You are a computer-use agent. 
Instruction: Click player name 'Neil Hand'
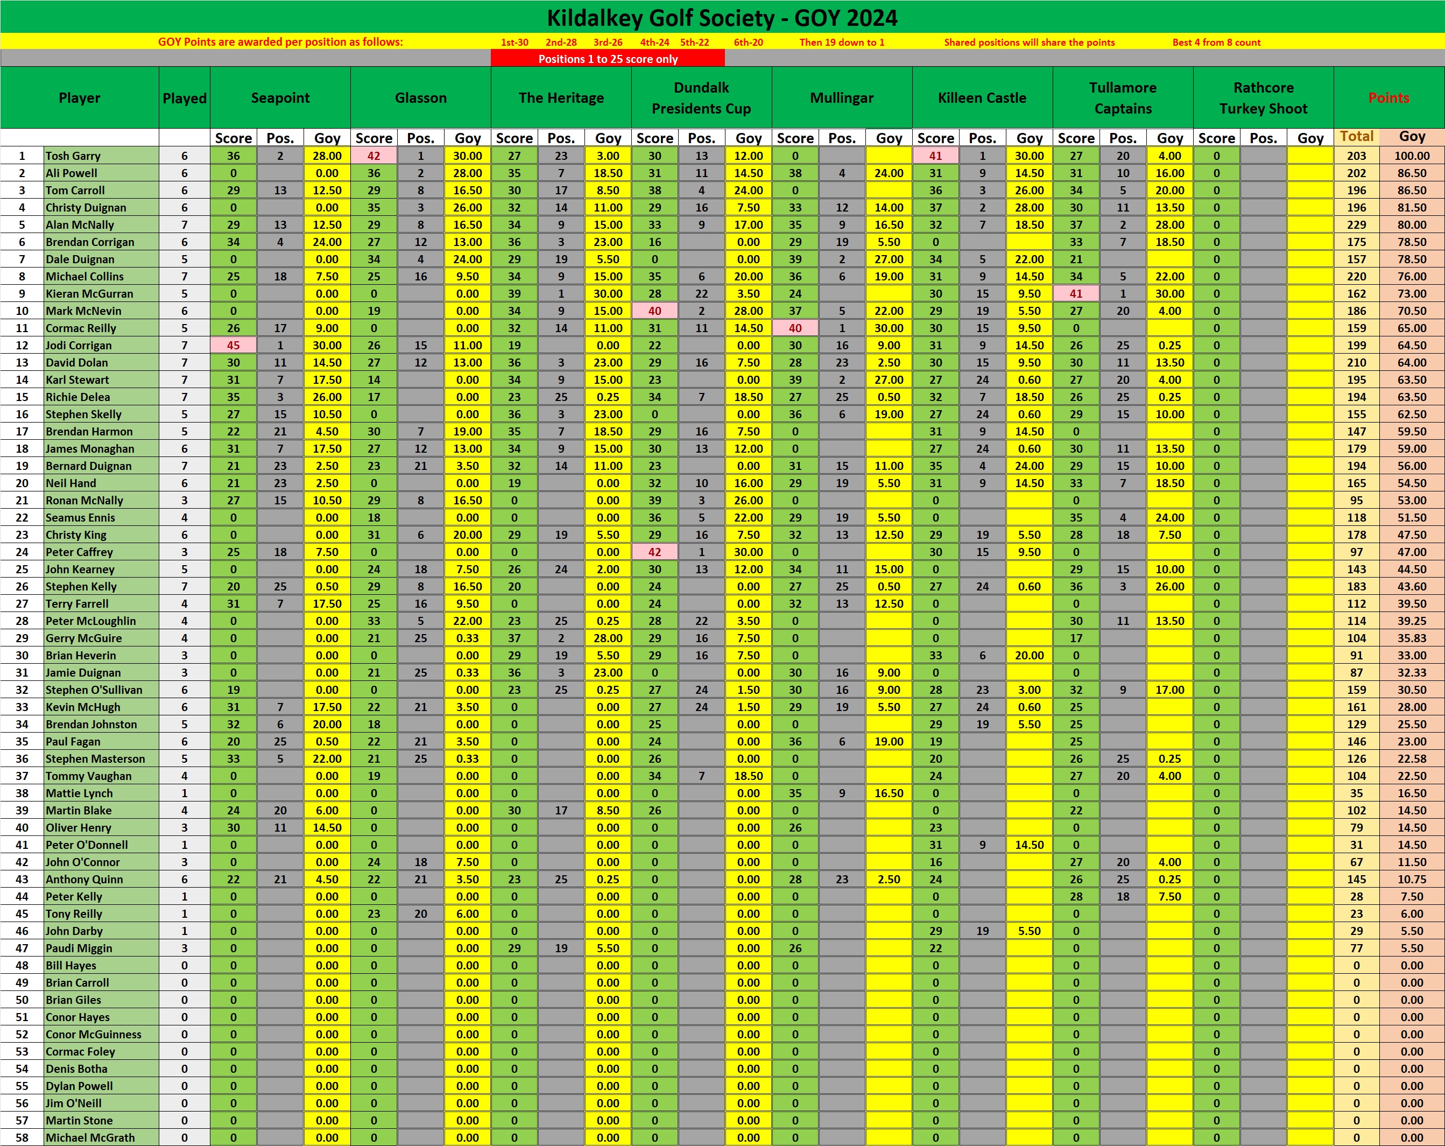point(71,483)
